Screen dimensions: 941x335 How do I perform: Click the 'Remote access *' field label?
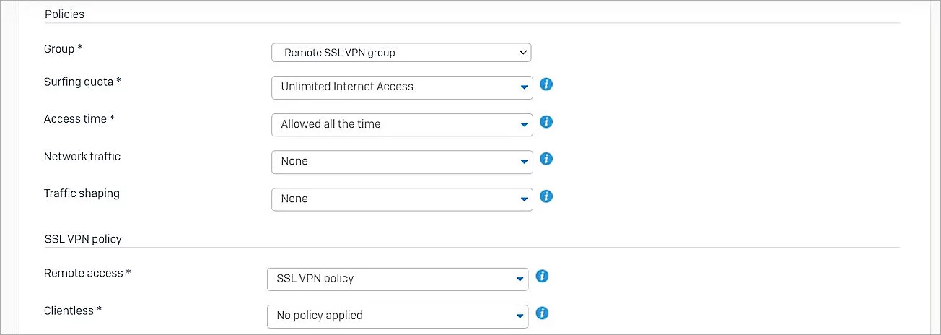87,273
